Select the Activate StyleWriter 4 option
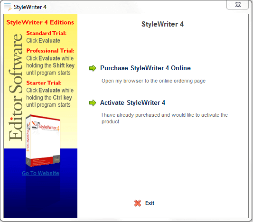This screenshot has width=253, height=222. (132, 102)
